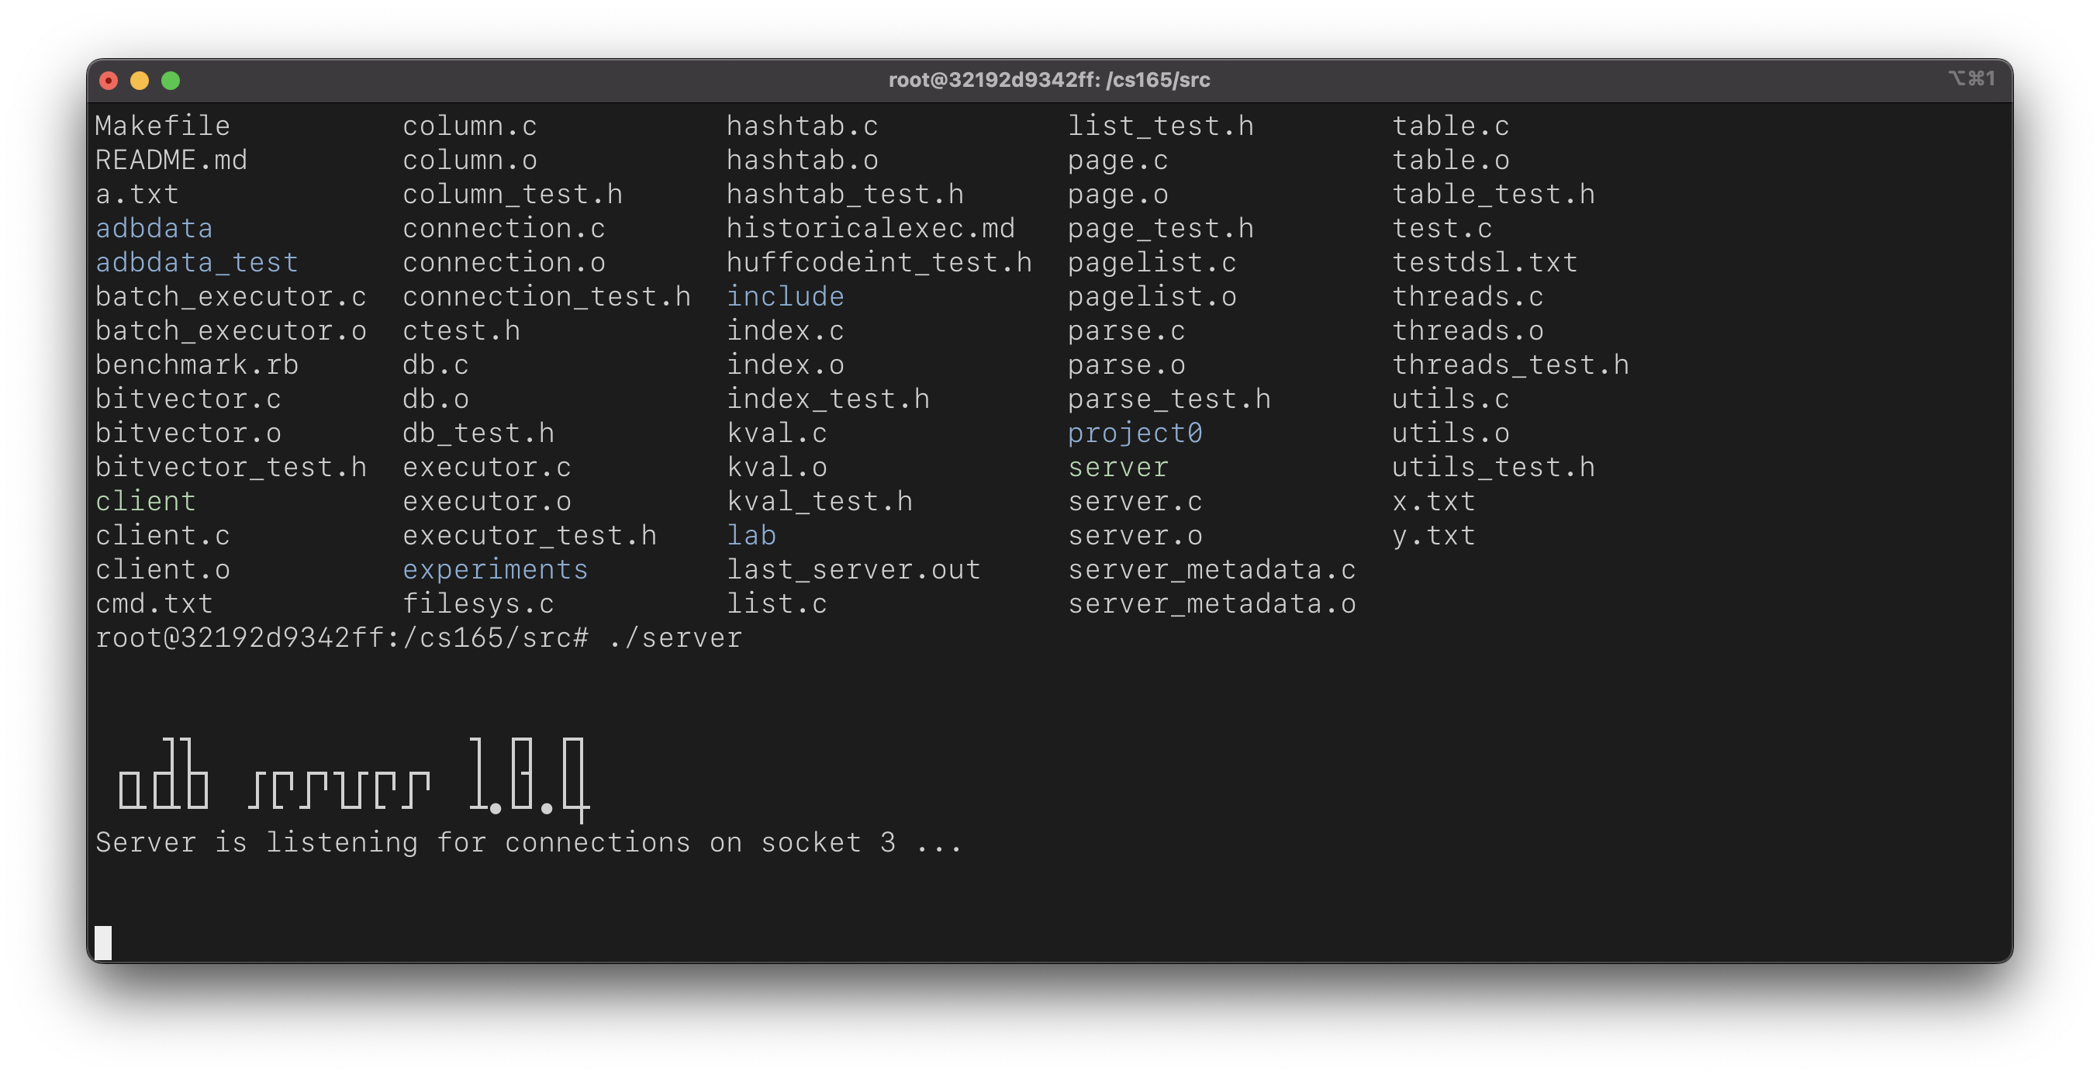
Task: Select the include directory name
Action: tap(785, 297)
